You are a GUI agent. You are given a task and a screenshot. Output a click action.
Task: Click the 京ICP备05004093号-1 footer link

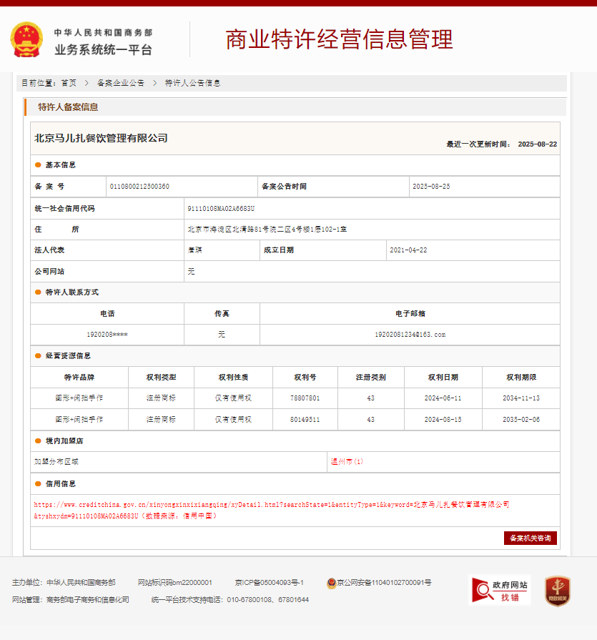tap(270, 582)
